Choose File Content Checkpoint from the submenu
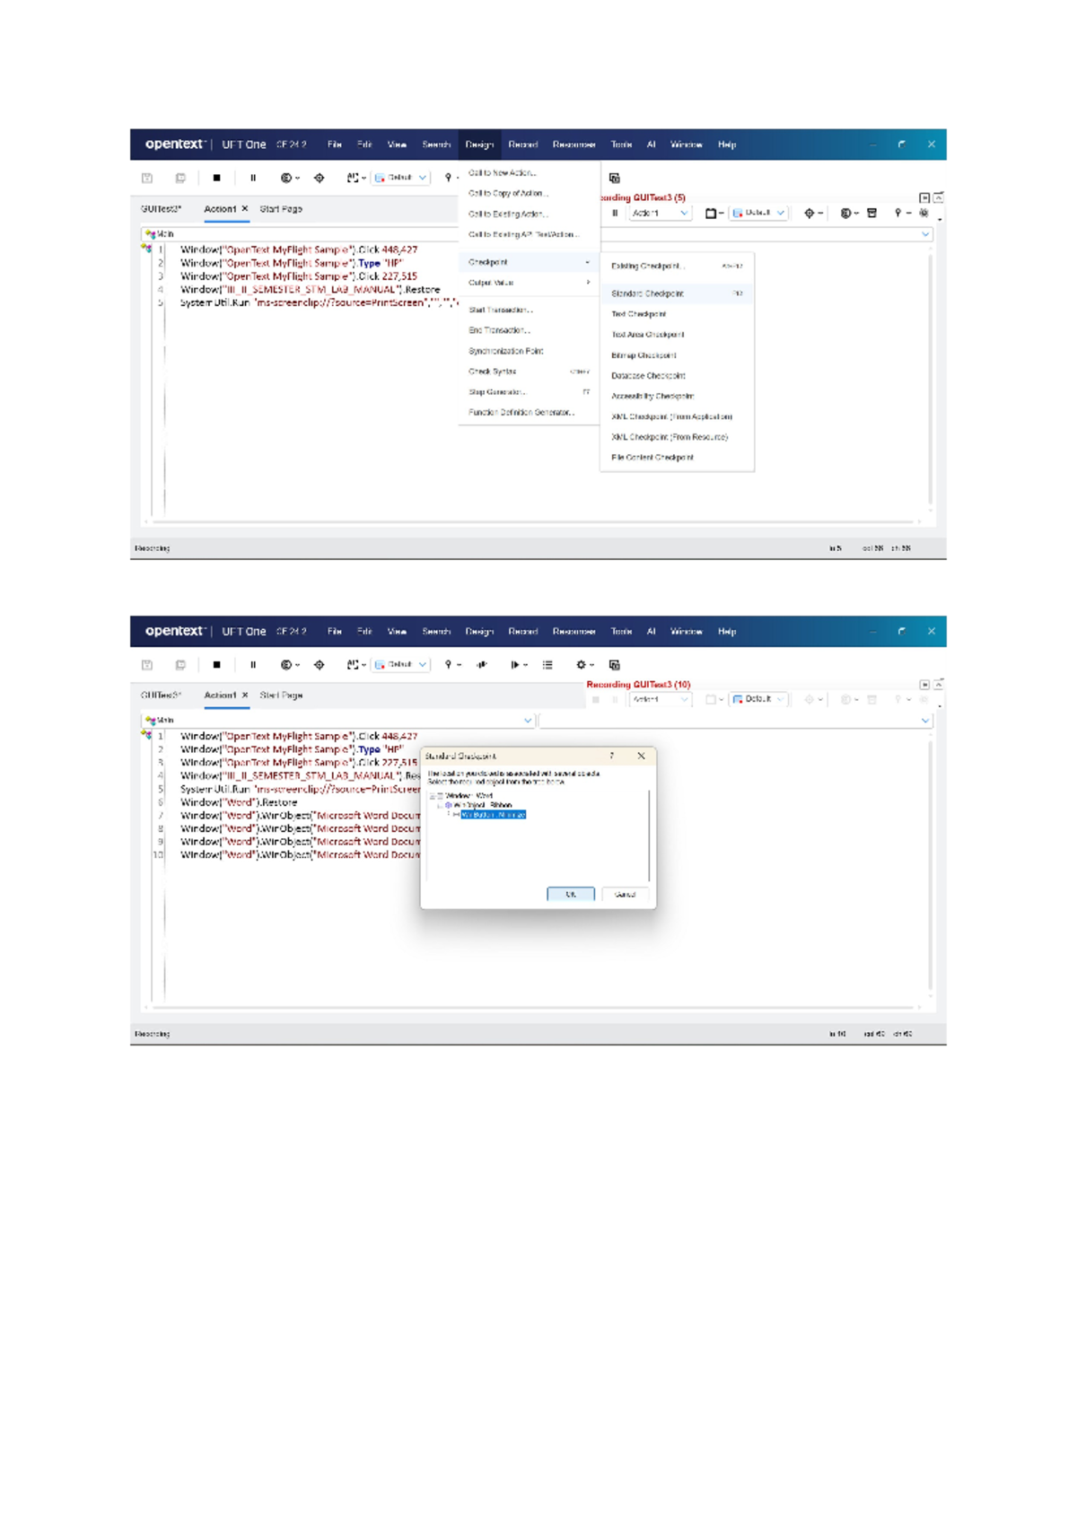The height and width of the screenshot is (1522, 1077). 677,458
